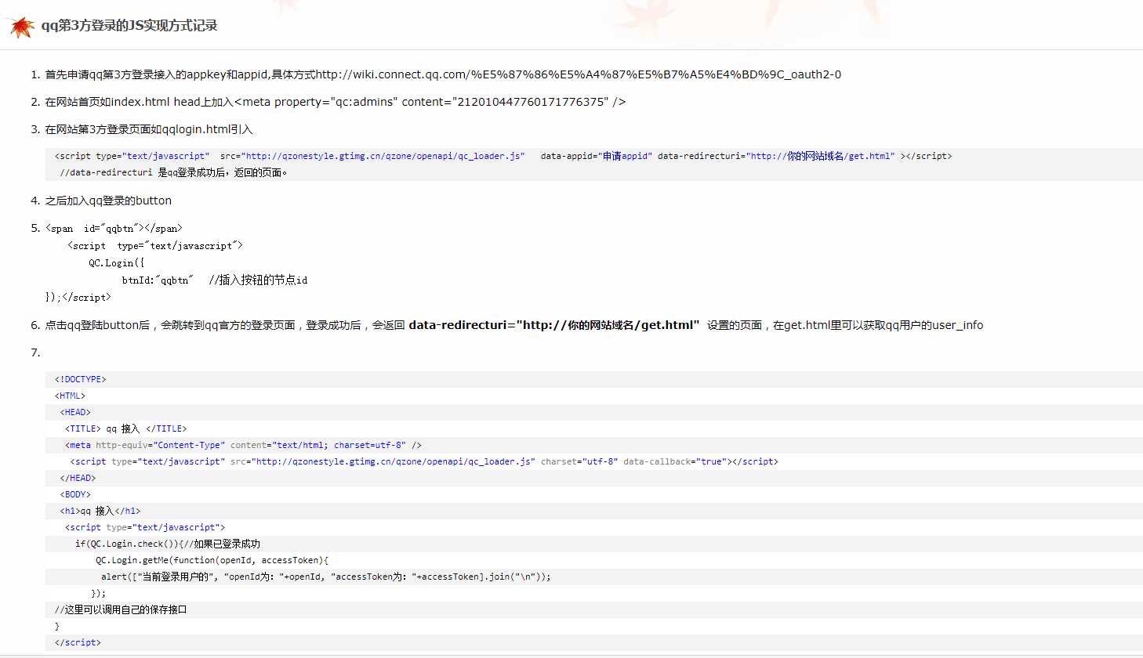Click step 1 text '首先申请qq第3方登录接入的appkey和appid'
Screen dimensions: 1143x658
point(158,74)
